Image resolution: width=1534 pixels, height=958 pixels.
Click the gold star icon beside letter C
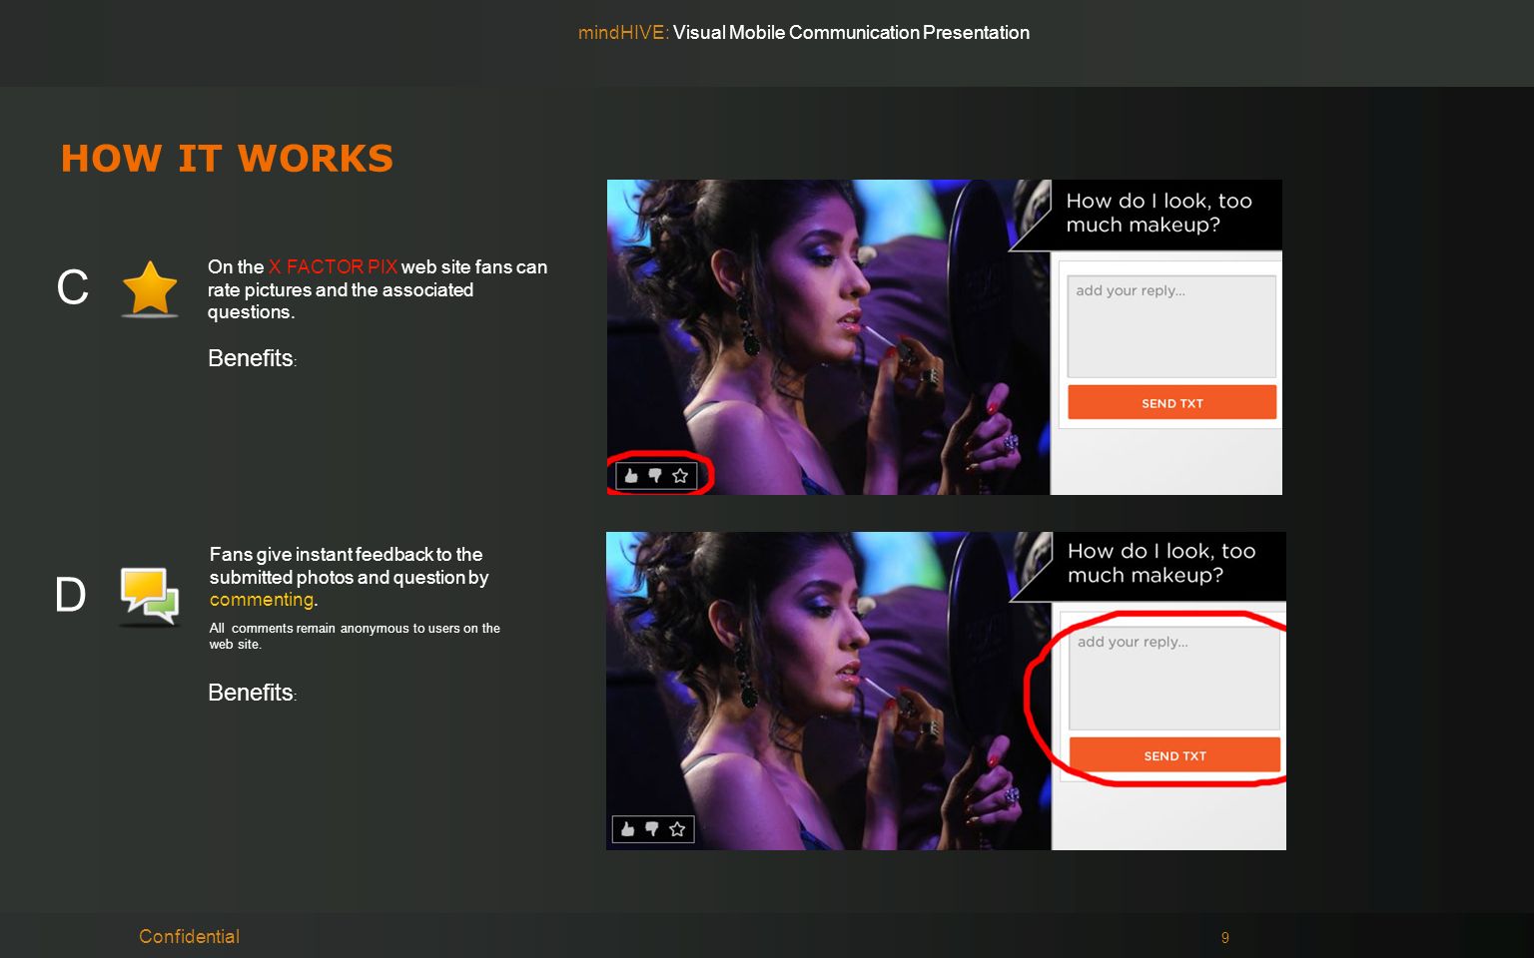150,288
